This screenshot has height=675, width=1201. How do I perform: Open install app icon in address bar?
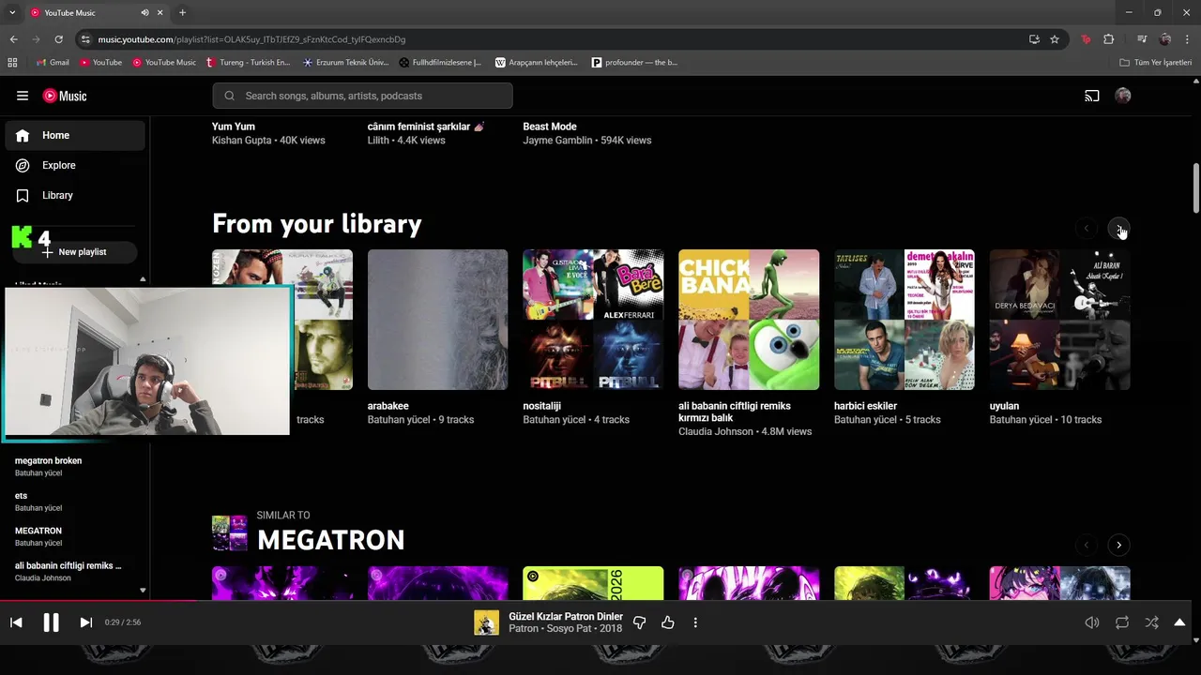[1034, 39]
